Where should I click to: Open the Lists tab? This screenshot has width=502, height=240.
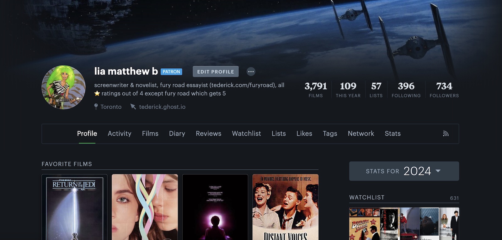click(279, 134)
